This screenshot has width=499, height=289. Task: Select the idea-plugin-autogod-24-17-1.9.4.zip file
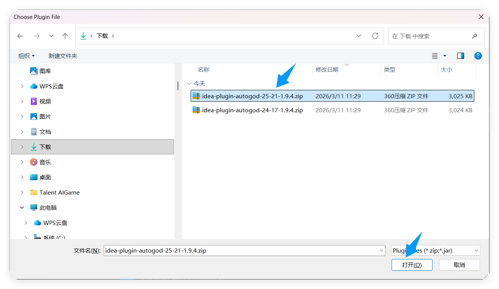click(x=252, y=110)
